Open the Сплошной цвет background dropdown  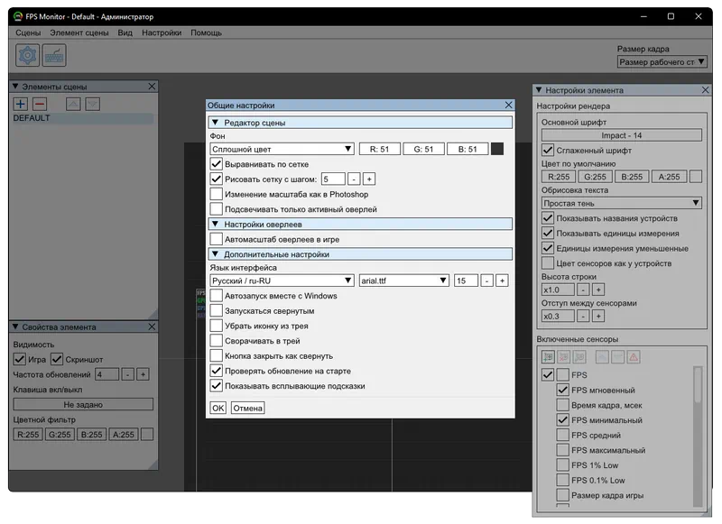point(282,149)
